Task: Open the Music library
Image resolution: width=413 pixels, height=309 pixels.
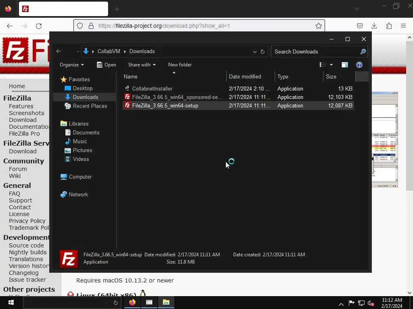Action: pyautogui.click(x=80, y=141)
